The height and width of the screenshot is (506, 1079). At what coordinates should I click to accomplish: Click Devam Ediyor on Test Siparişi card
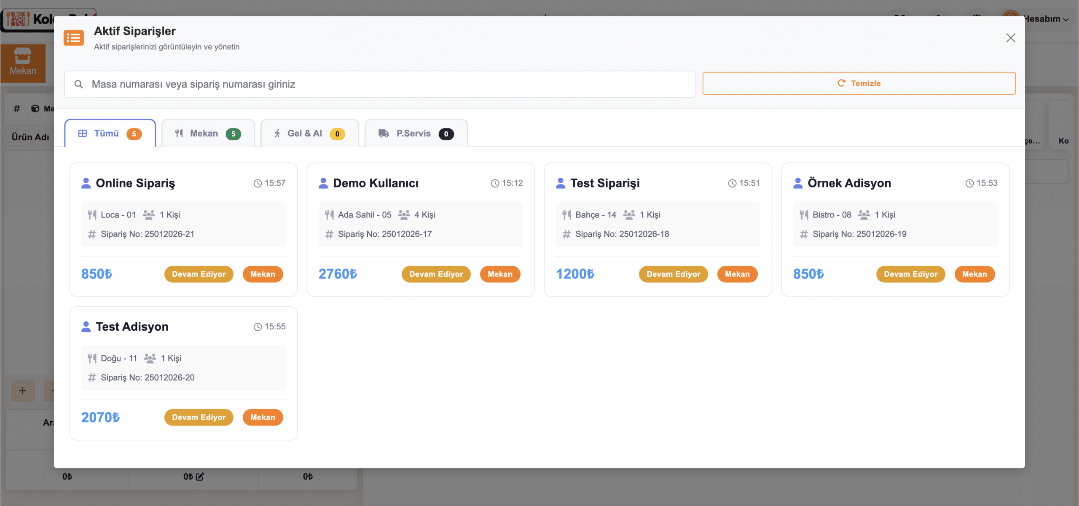pos(673,274)
